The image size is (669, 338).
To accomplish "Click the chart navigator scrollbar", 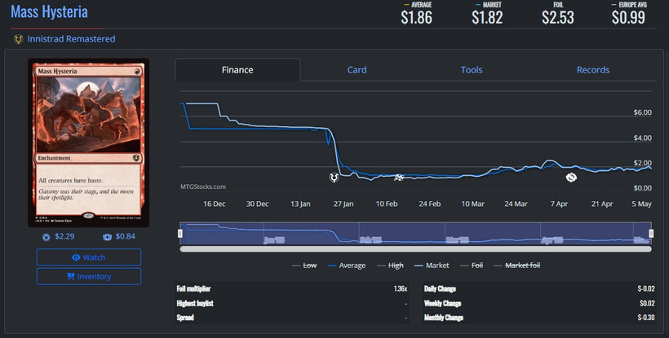I will click(x=415, y=249).
